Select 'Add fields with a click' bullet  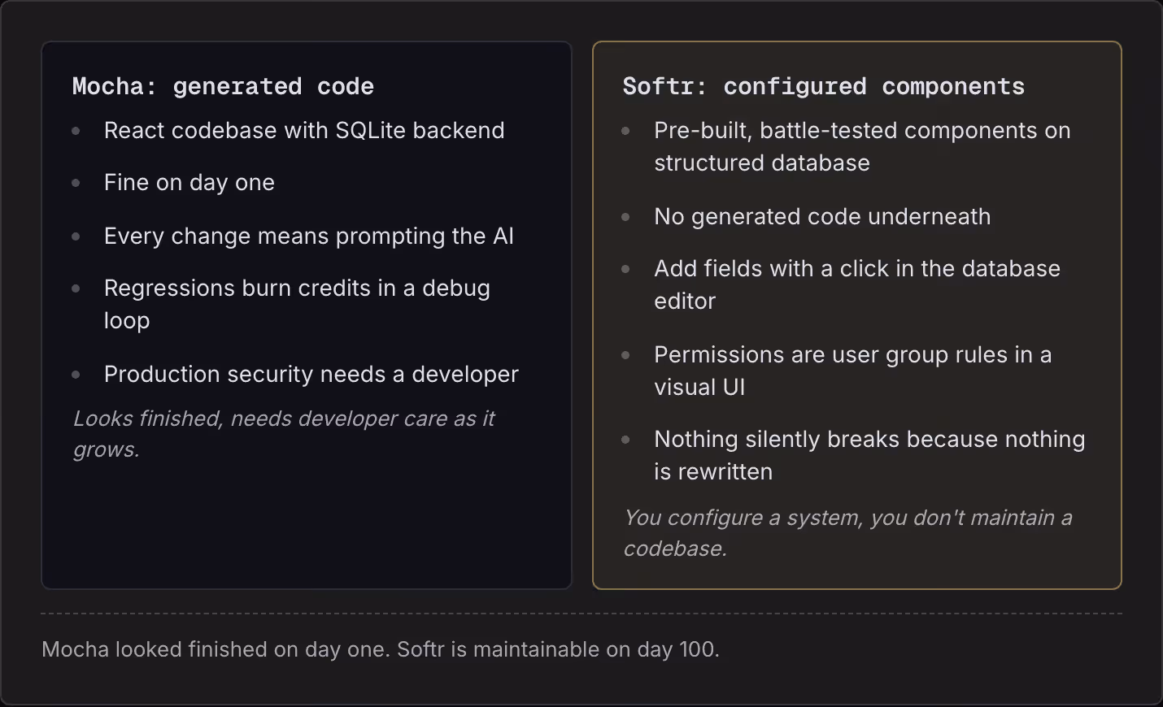tap(857, 284)
